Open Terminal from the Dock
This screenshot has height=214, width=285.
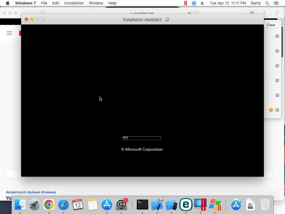click(x=142, y=205)
